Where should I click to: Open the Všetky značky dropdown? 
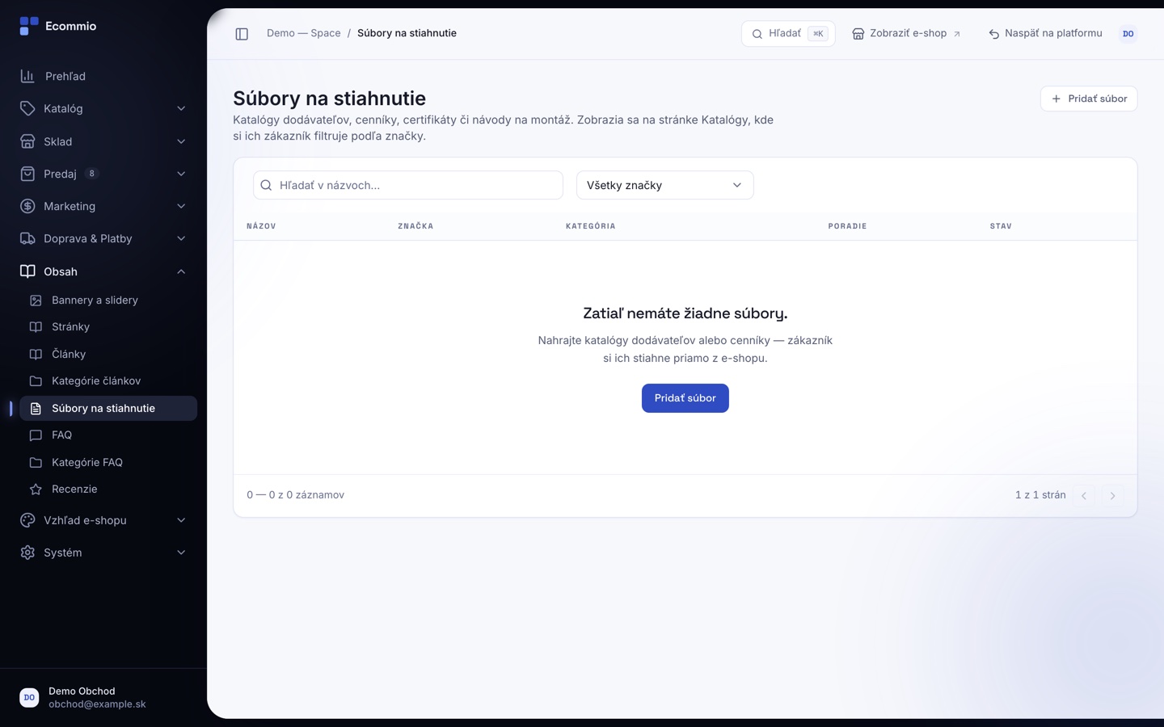tap(664, 185)
